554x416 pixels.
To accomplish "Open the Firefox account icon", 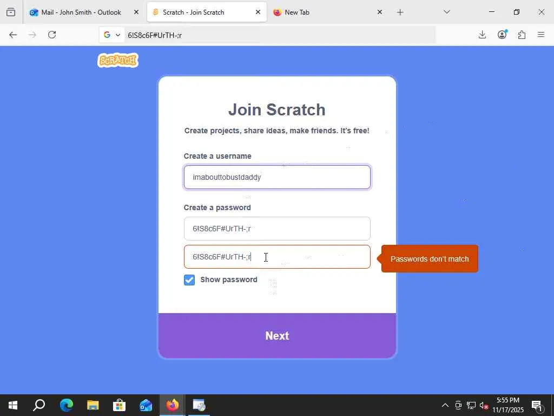I will coord(502,34).
